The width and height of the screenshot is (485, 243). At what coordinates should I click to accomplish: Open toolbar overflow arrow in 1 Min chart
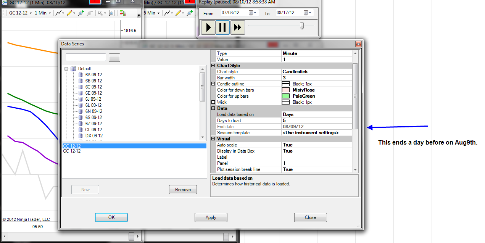point(139,15)
